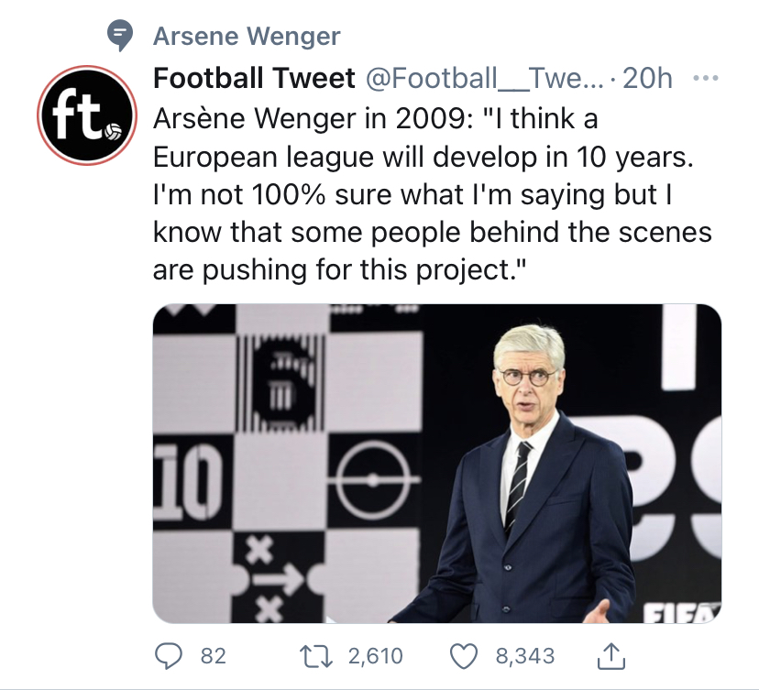Click the FIFA logo in the photo corner

point(682,613)
